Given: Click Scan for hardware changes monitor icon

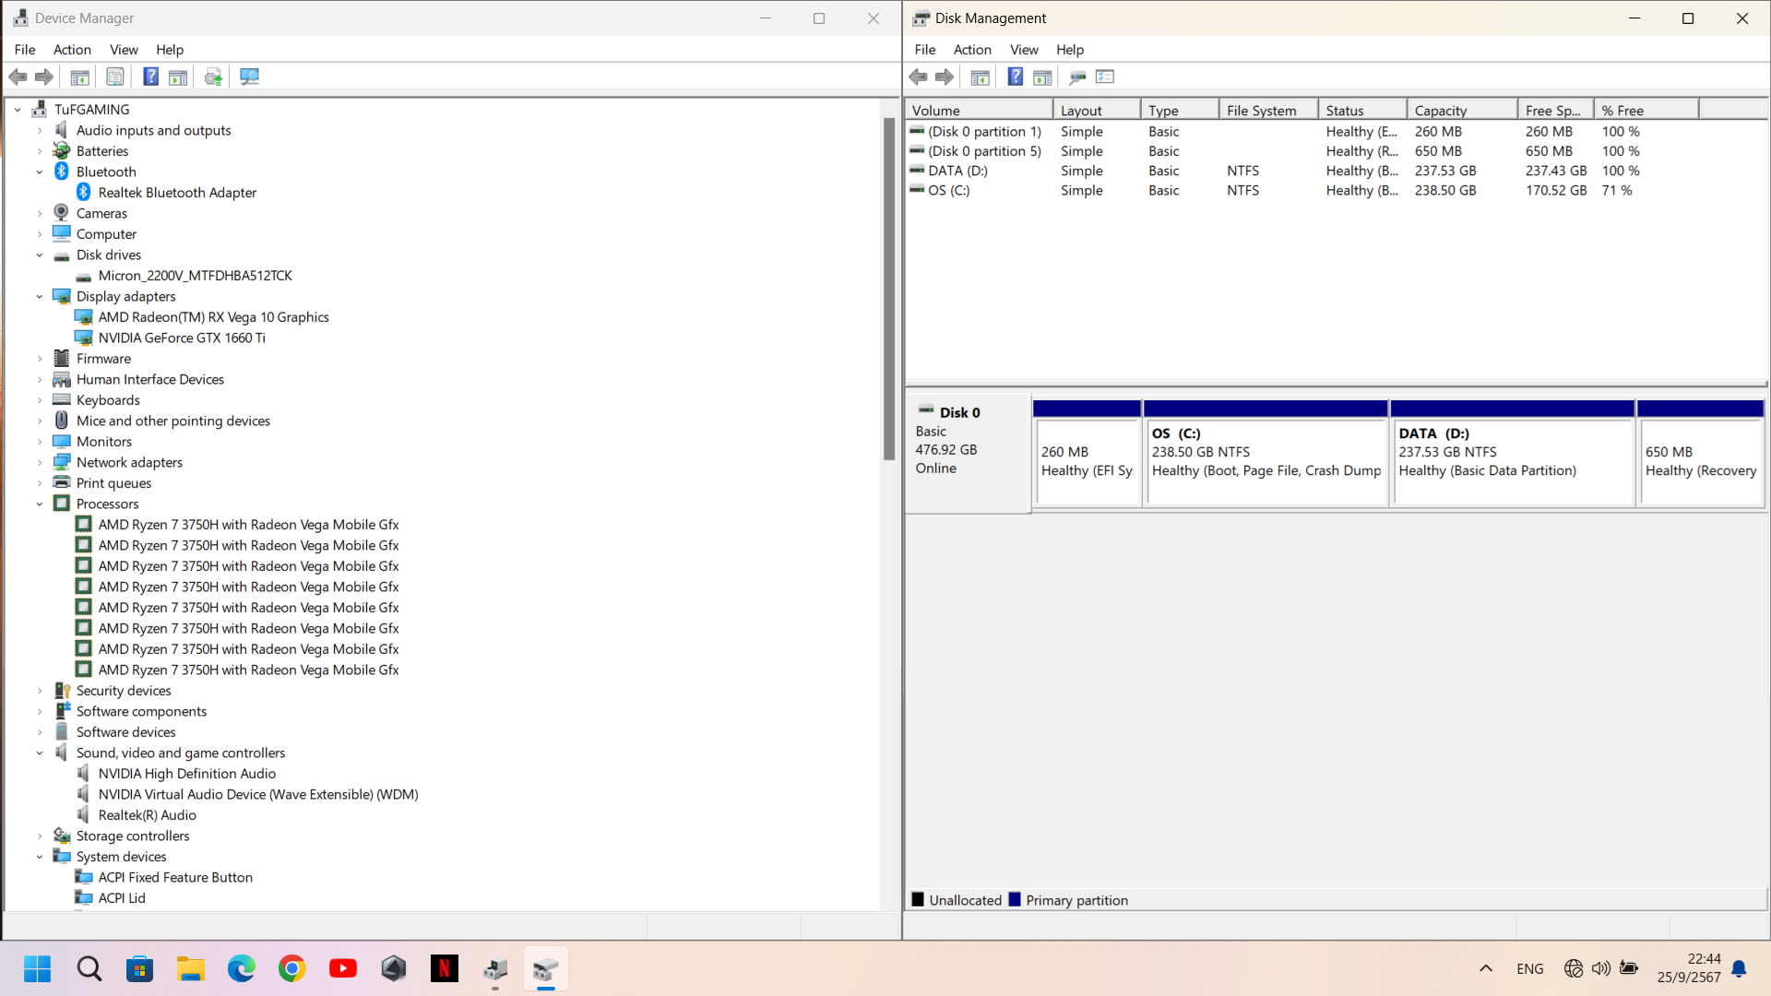Looking at the screenshot, I should tap(249, 77).
